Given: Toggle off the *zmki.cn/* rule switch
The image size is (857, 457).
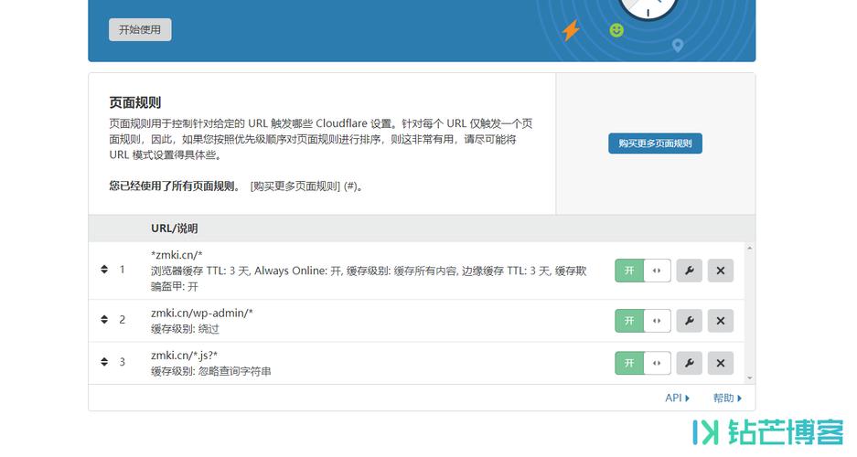Looking at the screenshot, I should click(x=643, y=271).
